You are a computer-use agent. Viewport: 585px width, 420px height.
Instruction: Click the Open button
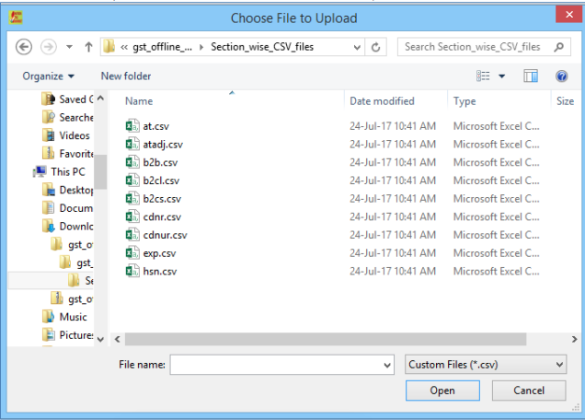click(442, 391)
